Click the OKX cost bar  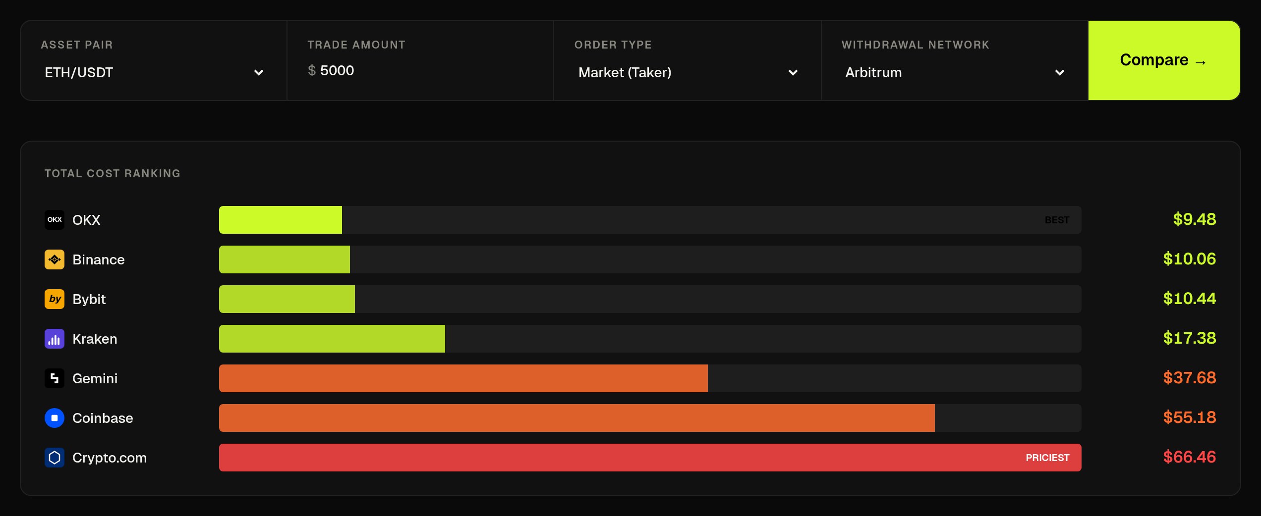point(281,220)
